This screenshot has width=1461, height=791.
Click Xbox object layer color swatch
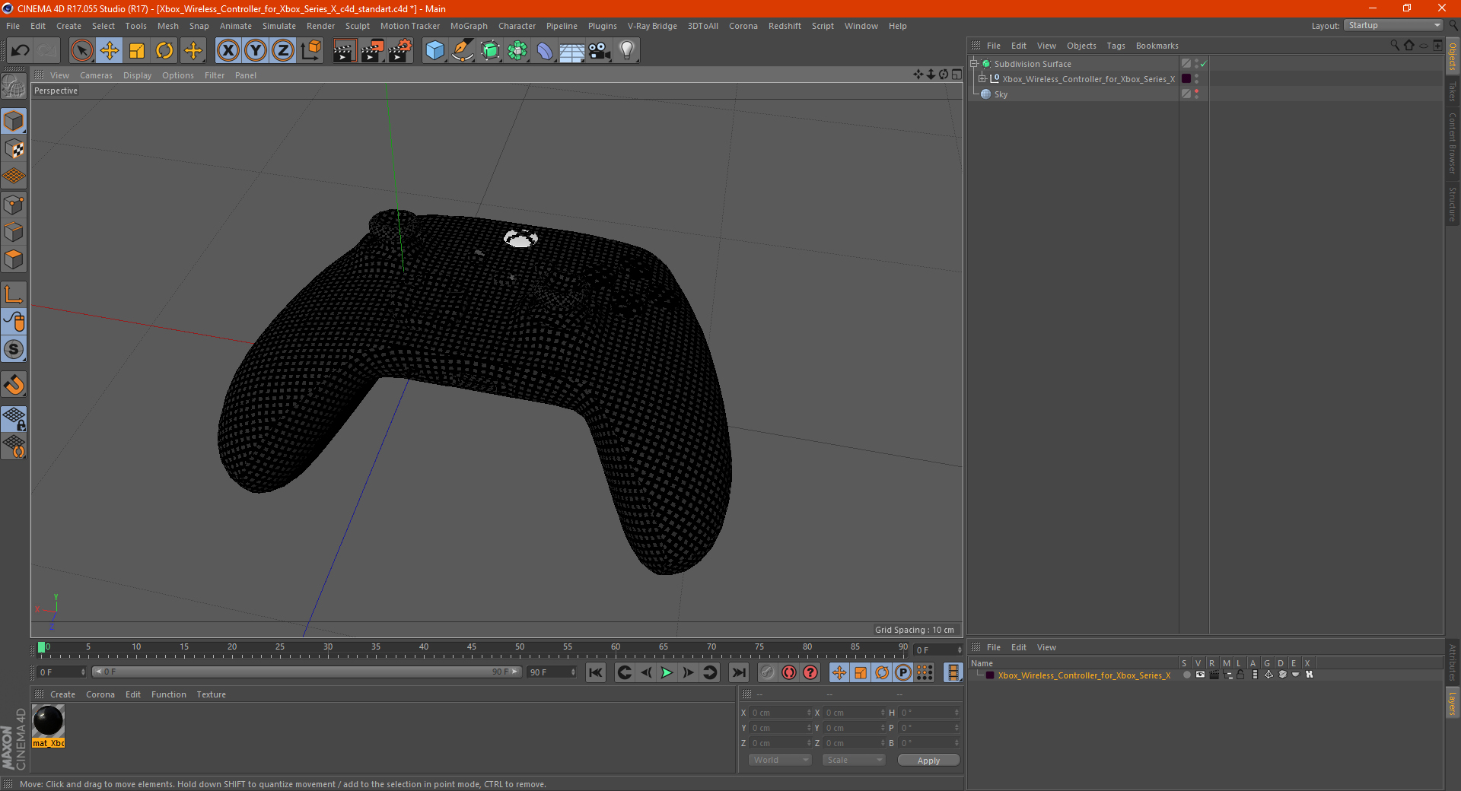point(1186,79)
